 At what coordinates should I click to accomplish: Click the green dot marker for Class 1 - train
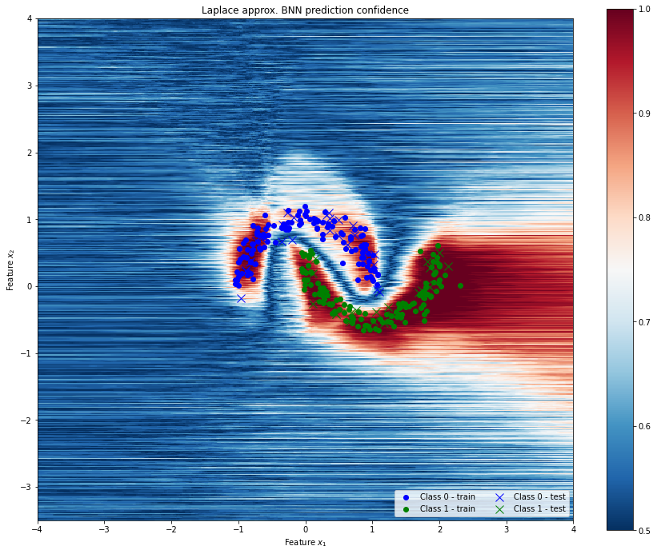point(406,510)
